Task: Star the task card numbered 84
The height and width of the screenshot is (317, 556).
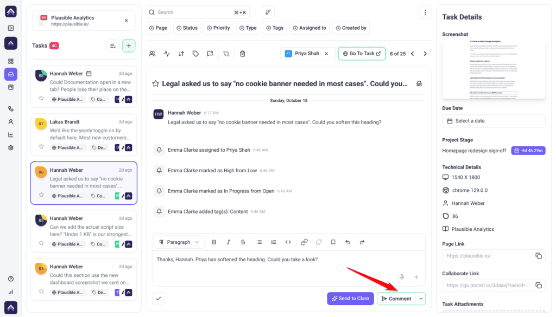Action: [41, 292]
